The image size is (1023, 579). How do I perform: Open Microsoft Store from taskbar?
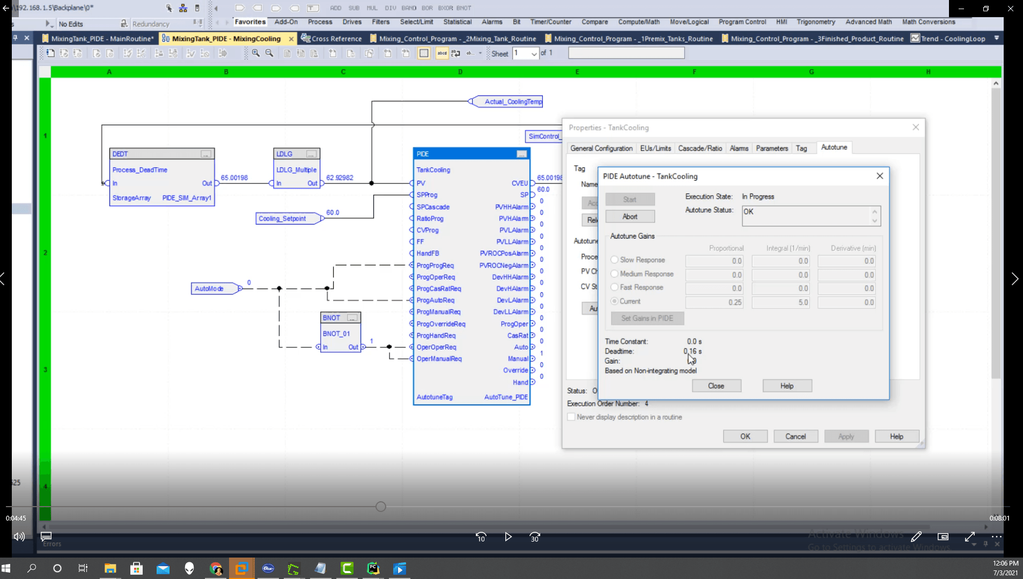137,568
